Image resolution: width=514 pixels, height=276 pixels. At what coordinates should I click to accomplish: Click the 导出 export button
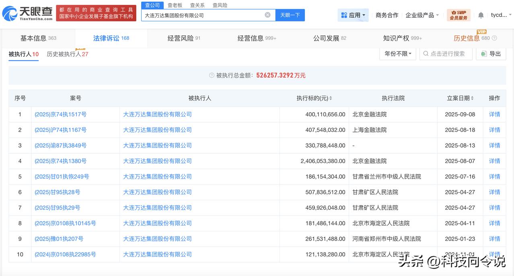pyautogui.click(x=491, y=54)
